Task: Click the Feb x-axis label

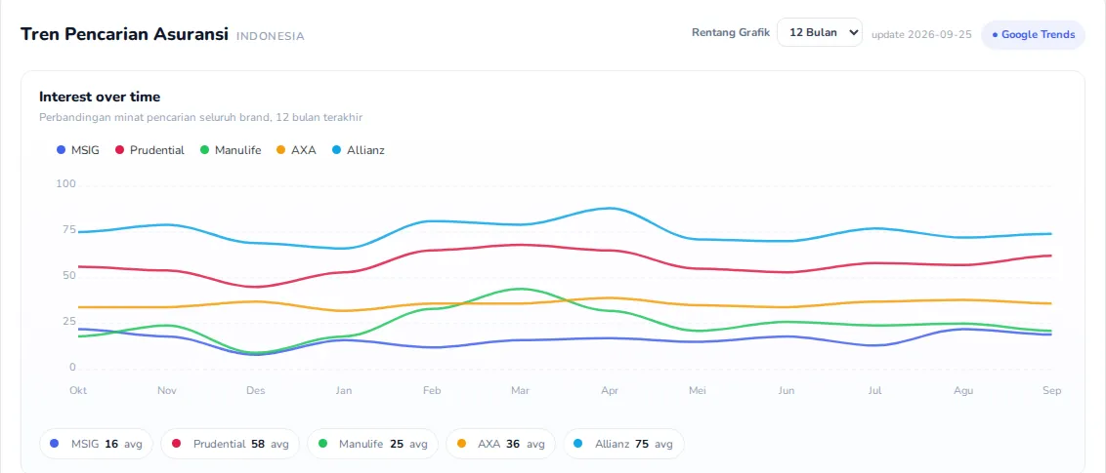Action: click(433, 391)
